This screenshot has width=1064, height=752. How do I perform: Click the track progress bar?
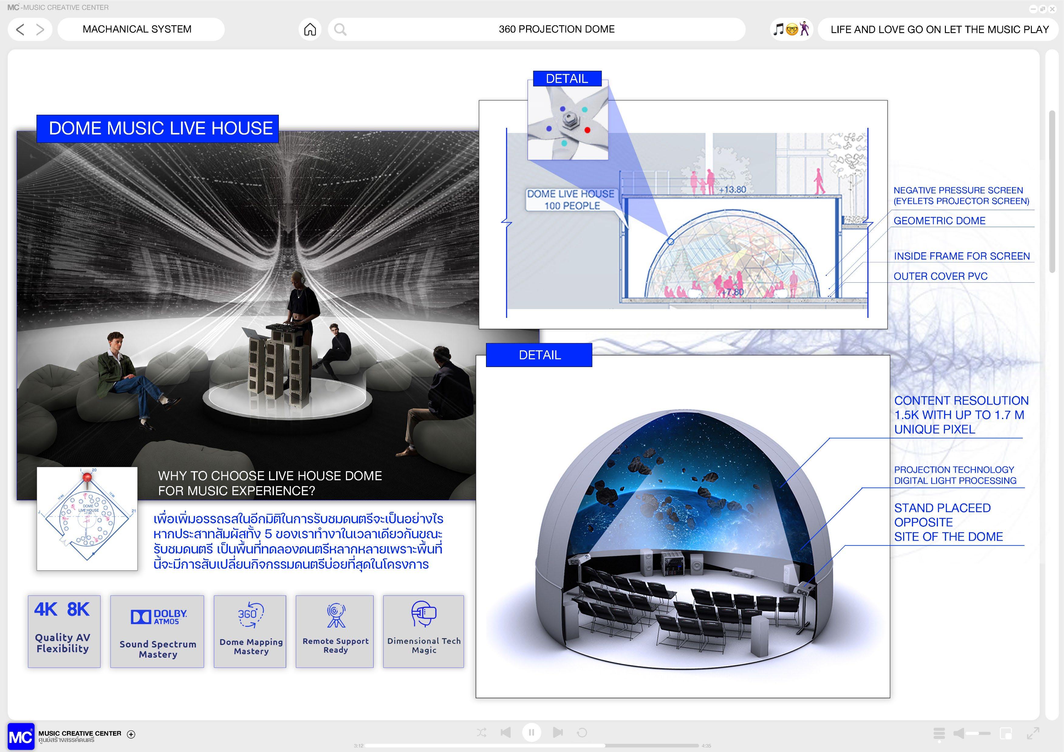click(531, 746)
